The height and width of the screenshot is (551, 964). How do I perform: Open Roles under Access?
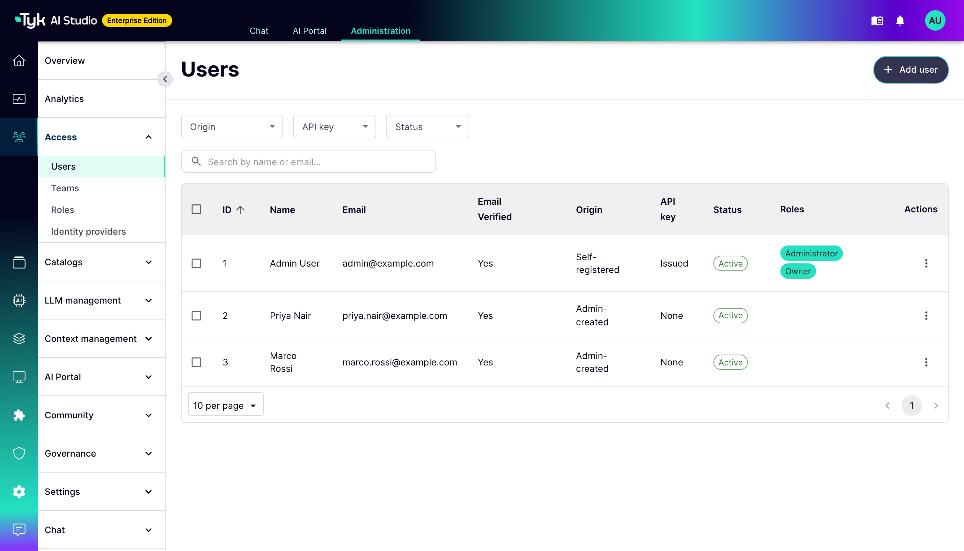pyautogui.click(x=101, y=209)
